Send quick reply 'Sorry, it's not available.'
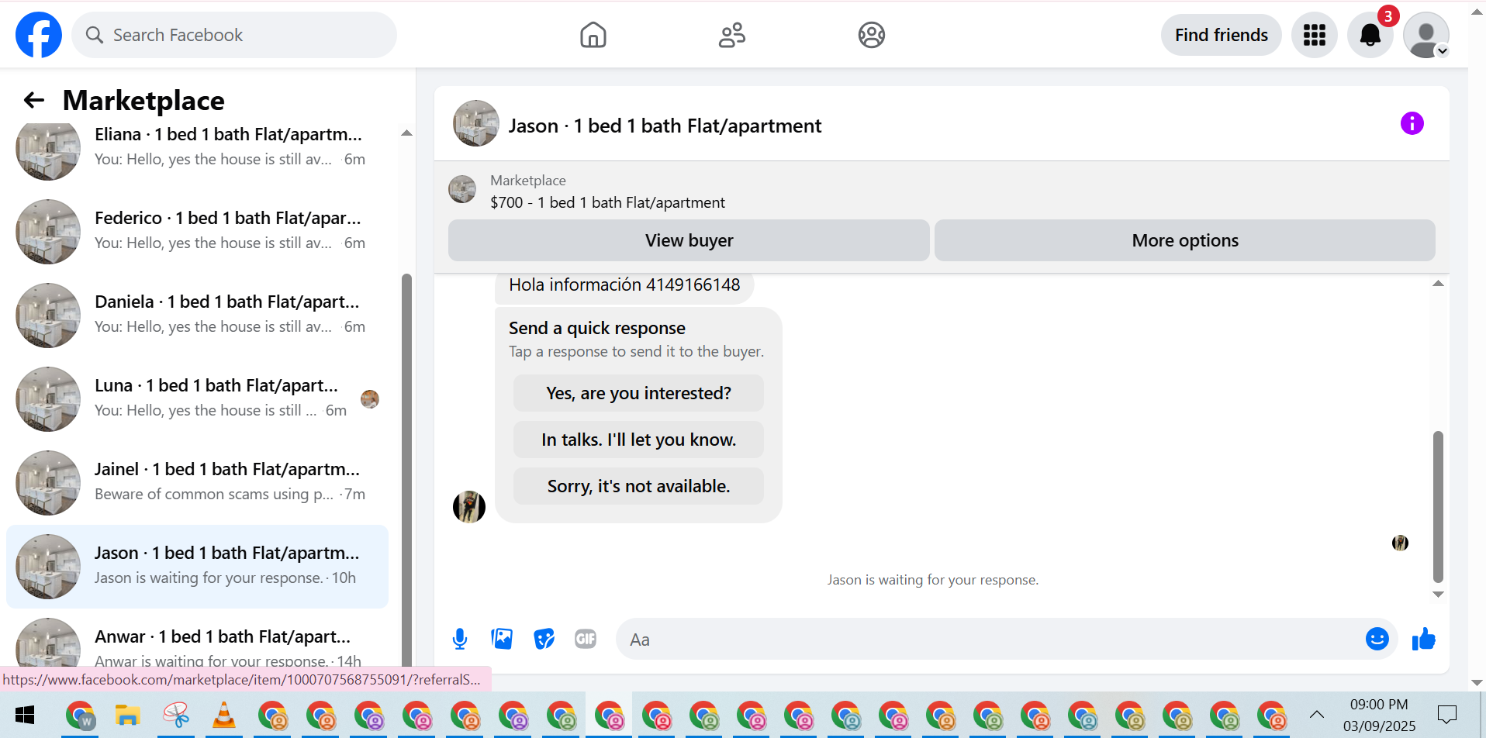This screenshot has height=738, width=1486. [x=638, y=486]
